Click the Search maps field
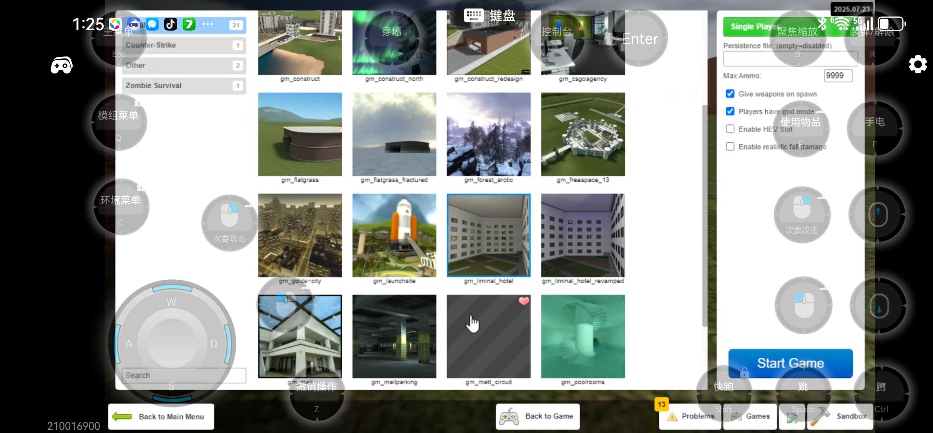The height and width of the screenshot is (433, 933). point(184,375)
